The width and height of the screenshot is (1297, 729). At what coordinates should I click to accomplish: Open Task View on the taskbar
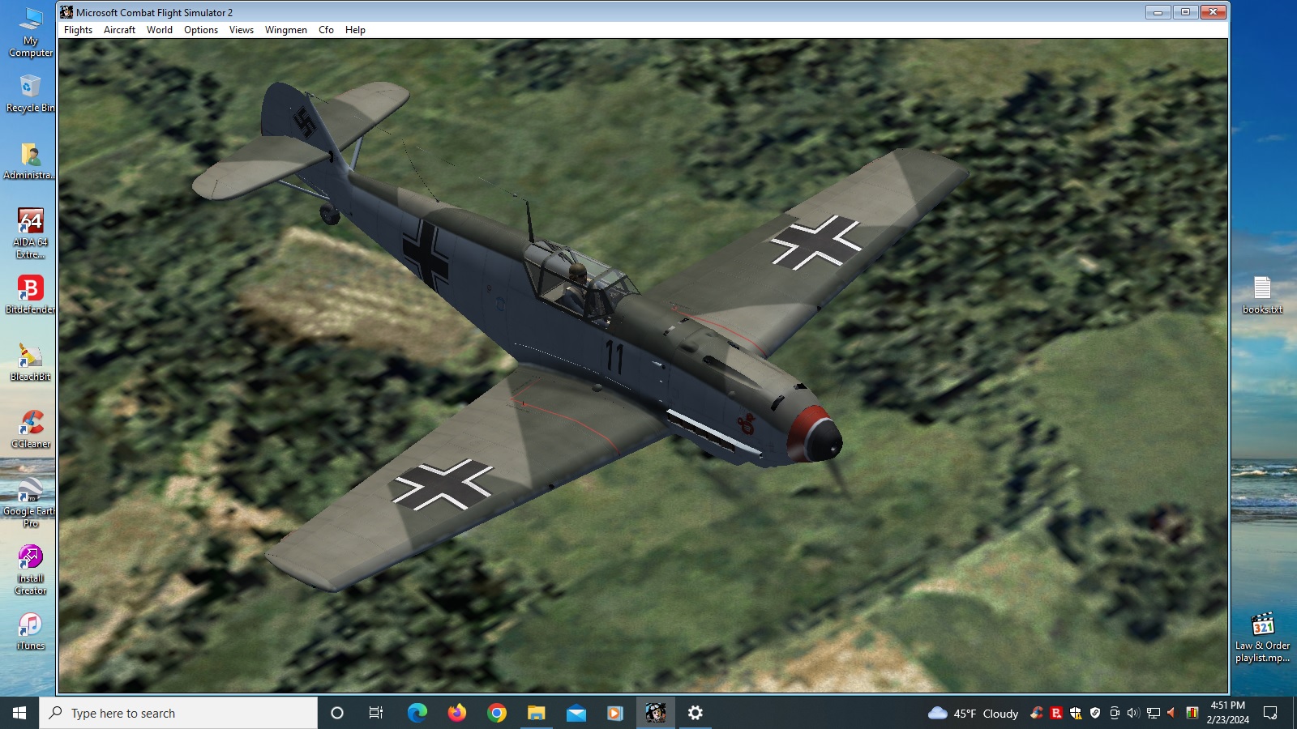376,713
